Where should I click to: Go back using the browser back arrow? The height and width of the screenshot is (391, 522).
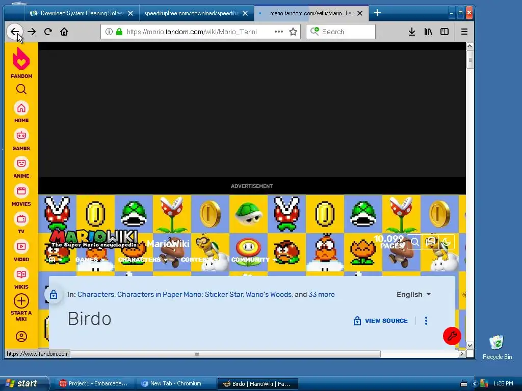[15, 32]
